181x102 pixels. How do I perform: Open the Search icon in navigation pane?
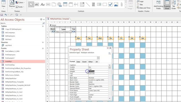point(44,23)
